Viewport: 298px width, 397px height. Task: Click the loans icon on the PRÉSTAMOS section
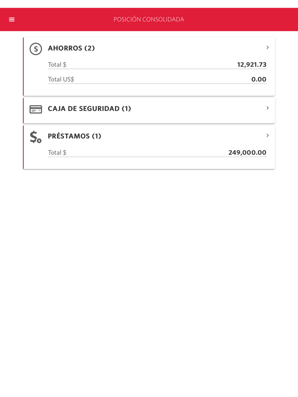(x=35, y=137)
